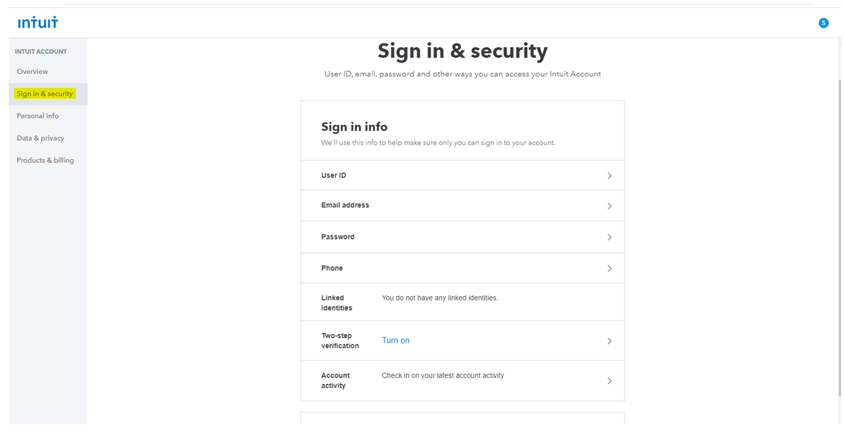Click the User ID label
This screenshot has height=431, width=845.
pos(333,175)
